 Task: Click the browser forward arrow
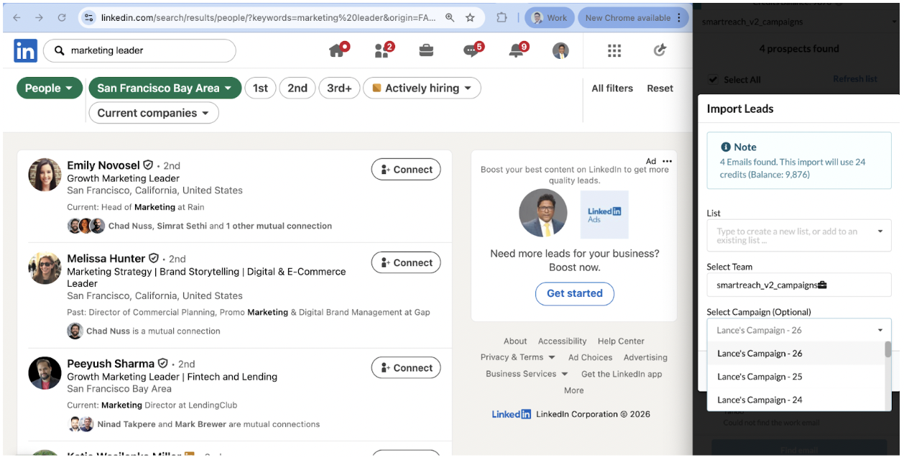(40, 18)
